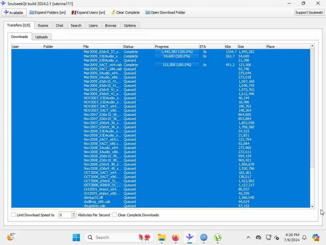This screenshot has width=326, height=245.
Task: Sort by the Status column header
Action: tap(138, 47)
